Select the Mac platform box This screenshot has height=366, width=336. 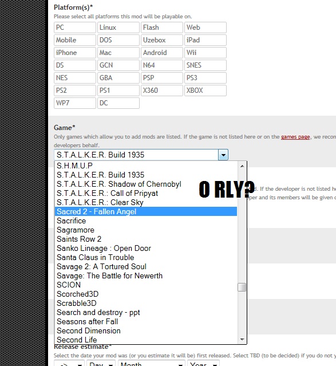pos(118,53)
